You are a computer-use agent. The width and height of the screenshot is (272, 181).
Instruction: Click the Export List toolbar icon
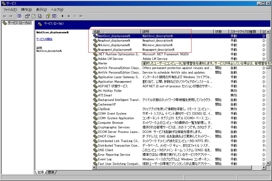[x=40, y=16]
